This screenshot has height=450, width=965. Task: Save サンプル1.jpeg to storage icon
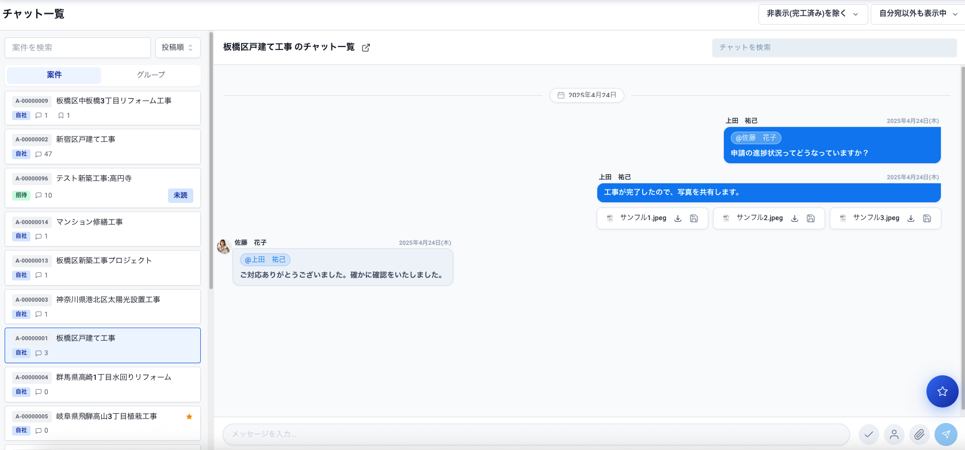click(694, 218)
